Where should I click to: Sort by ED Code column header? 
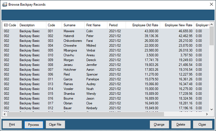(10, 25)
